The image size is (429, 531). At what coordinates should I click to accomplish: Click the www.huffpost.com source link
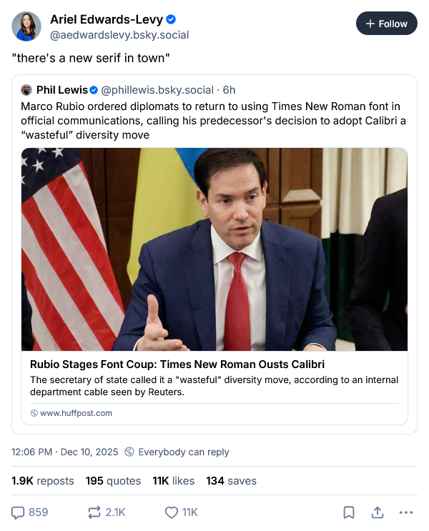coord(76,413)
